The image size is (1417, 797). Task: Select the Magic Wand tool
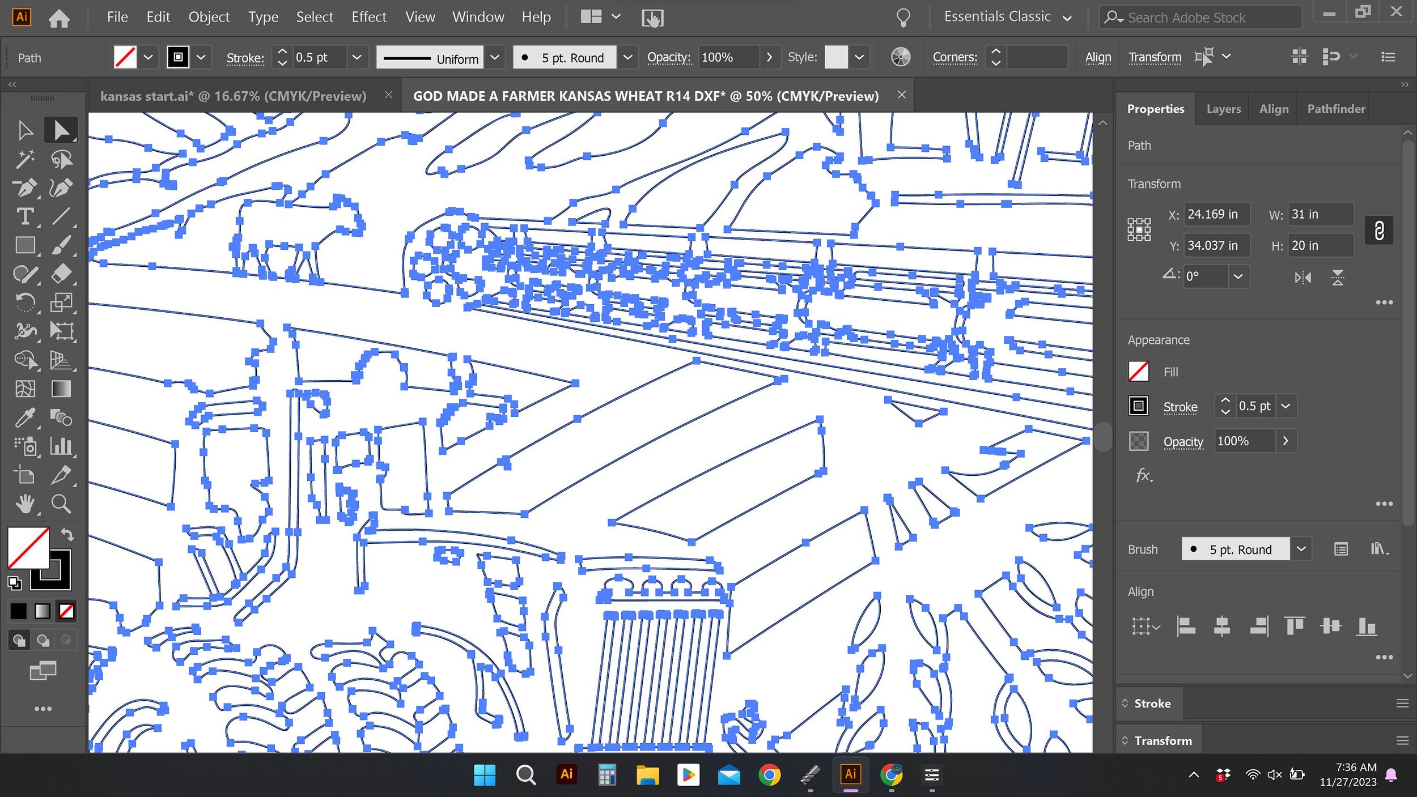coord(25,159)
